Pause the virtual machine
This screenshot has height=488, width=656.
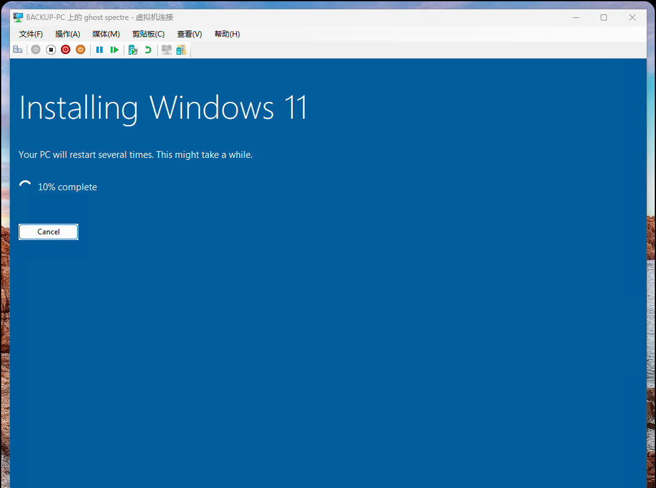pos(99,50)
